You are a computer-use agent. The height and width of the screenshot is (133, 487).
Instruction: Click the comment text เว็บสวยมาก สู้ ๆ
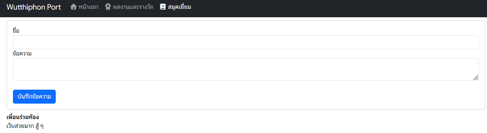[25, 126]
